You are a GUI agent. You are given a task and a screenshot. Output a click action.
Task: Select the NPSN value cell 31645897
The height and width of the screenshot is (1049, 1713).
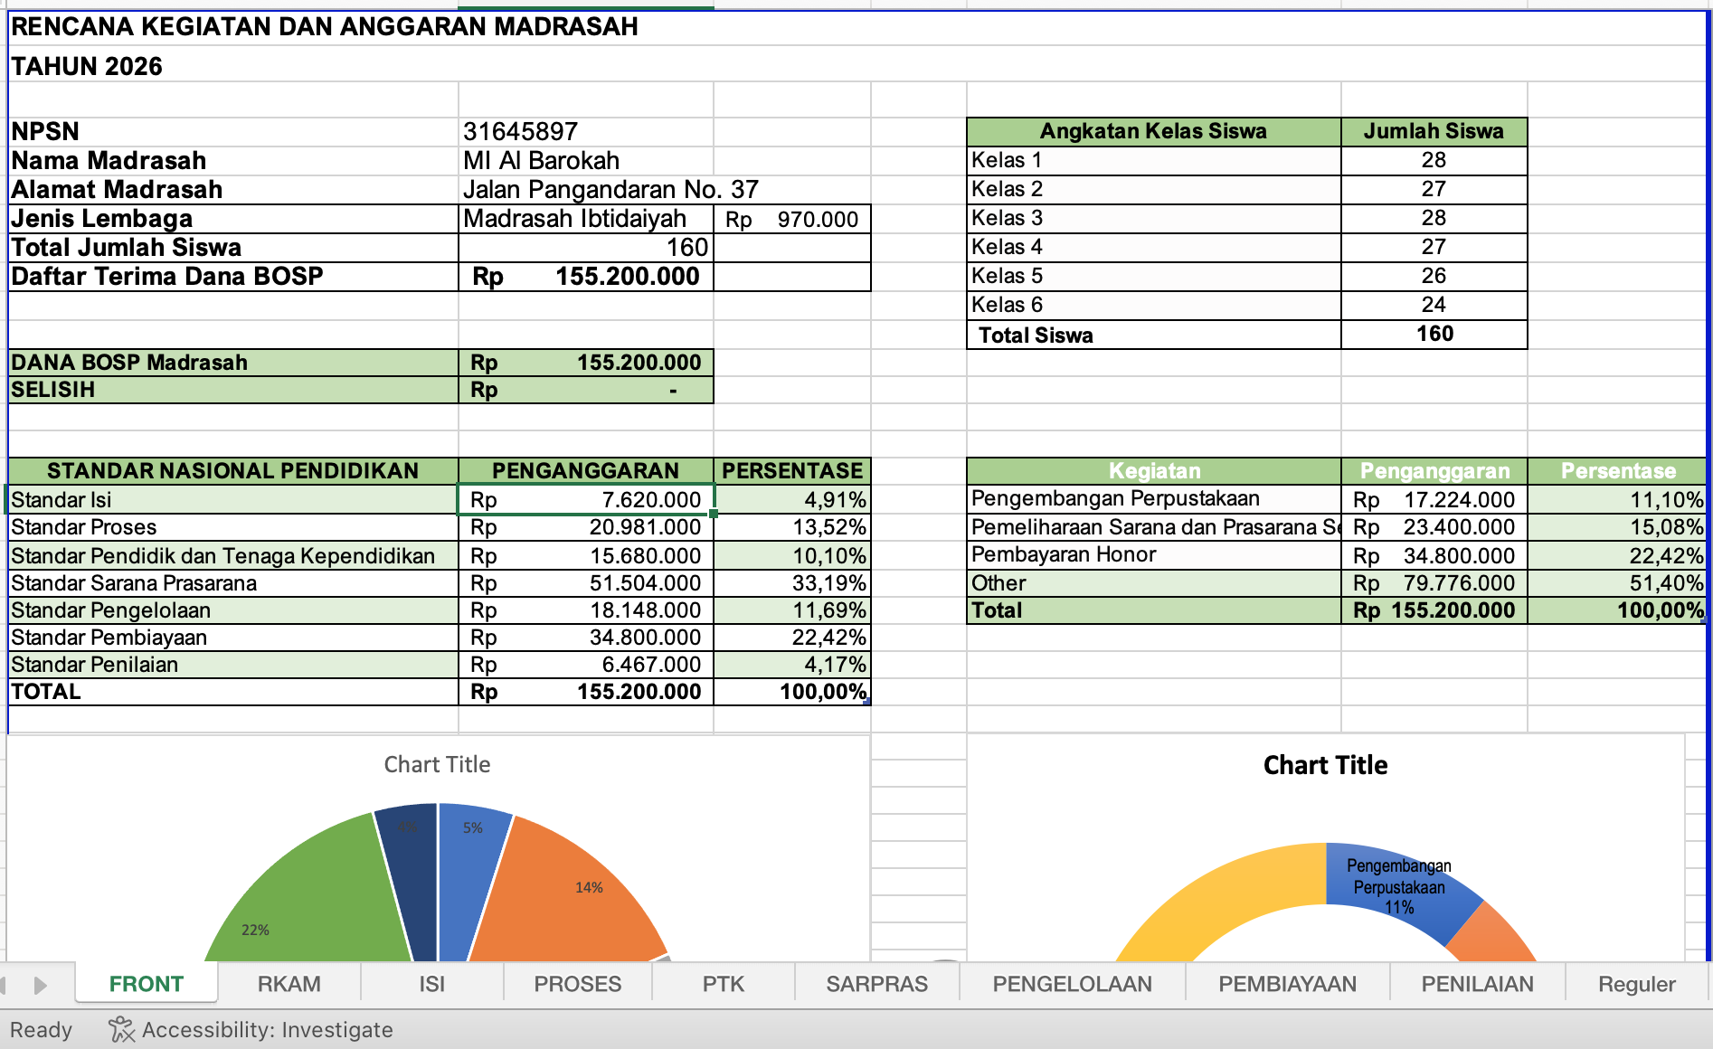(584, 132)
